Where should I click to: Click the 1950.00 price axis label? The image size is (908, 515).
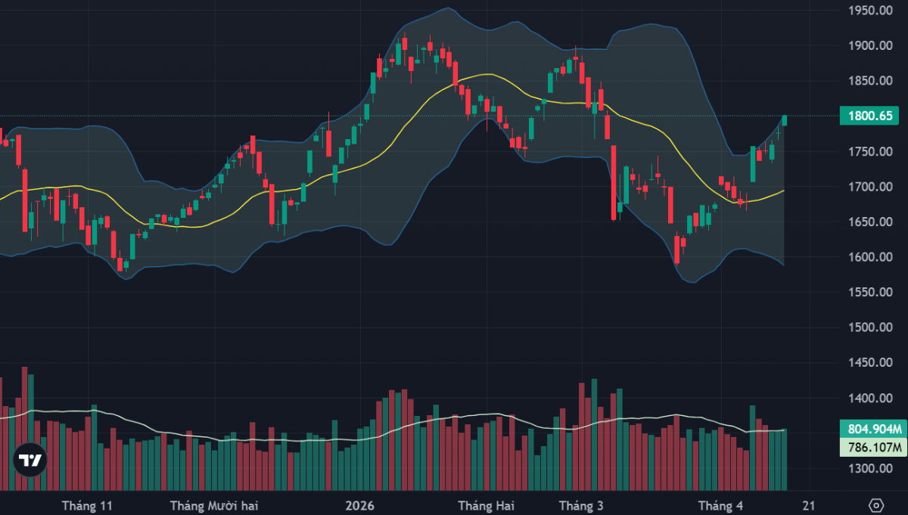coord(870,11)
